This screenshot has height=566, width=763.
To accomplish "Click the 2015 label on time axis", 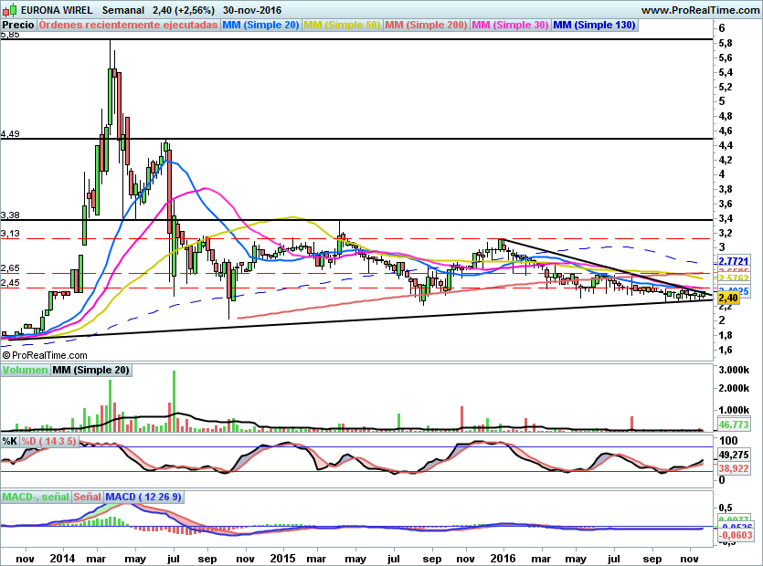I will coord(282,558).
